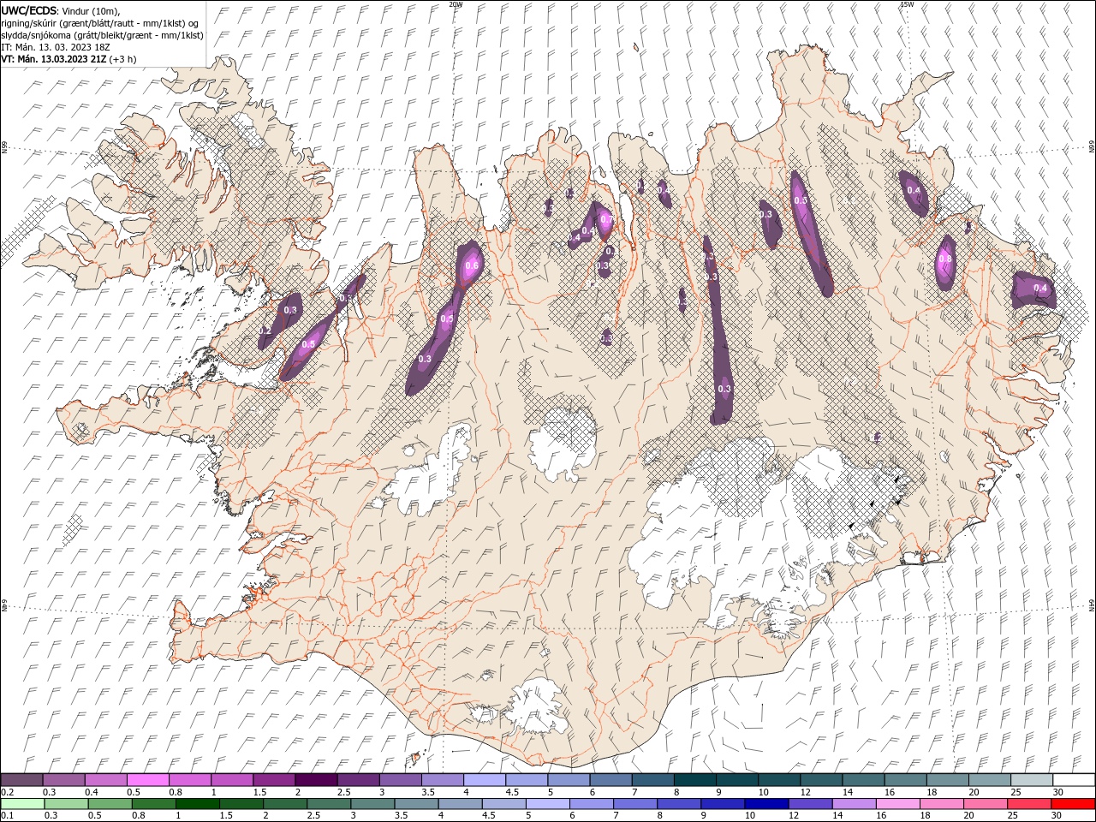1096x822 pixels.
Task: Pick lower legend swatch between 3 and 3.5
Action: click(372, 804)
